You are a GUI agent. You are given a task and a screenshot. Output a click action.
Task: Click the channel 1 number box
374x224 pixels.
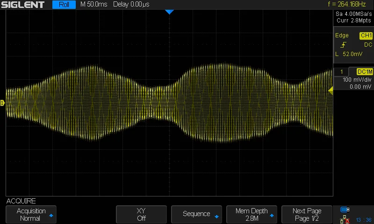click(341, 72)
